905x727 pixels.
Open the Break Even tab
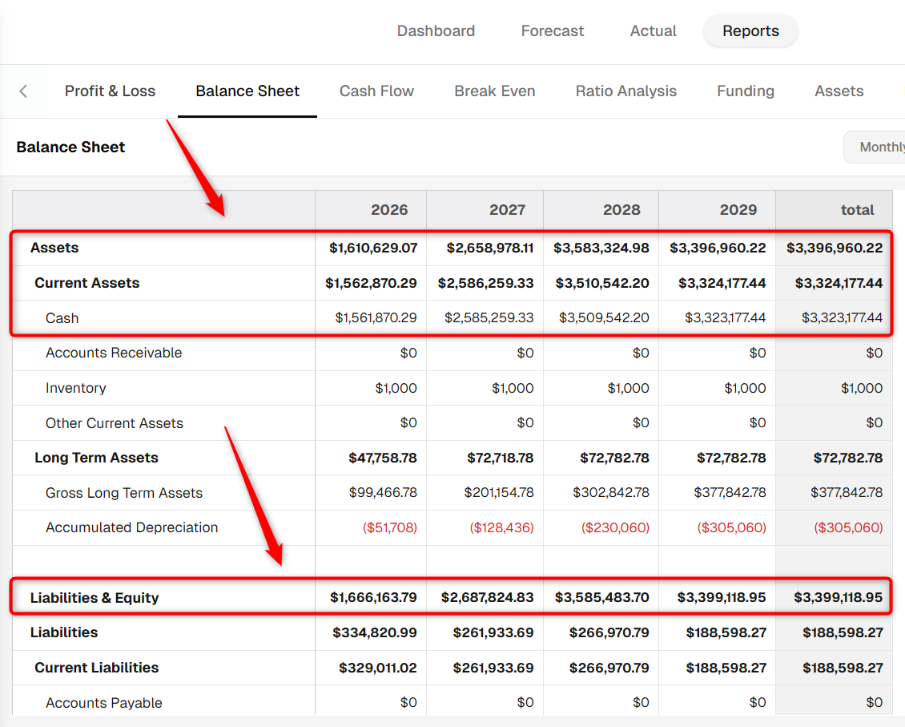click(495, 91)
